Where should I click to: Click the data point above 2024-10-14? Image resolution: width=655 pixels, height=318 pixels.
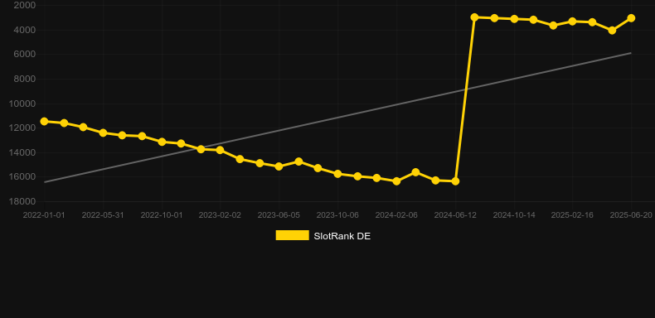(514, 19)
